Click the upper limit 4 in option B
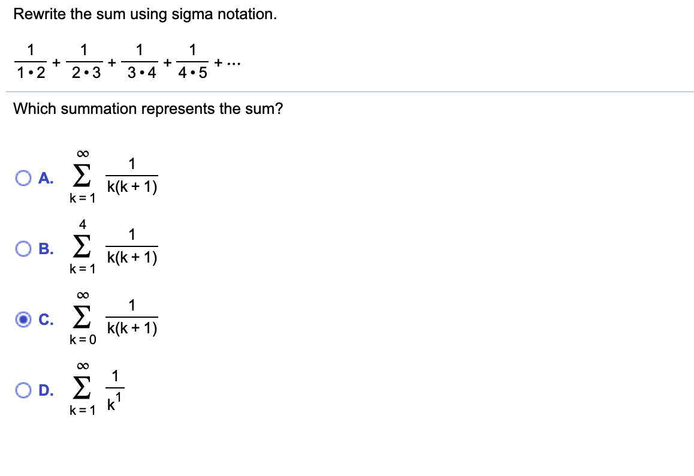The image size is (694, 476). pos(82,222)
